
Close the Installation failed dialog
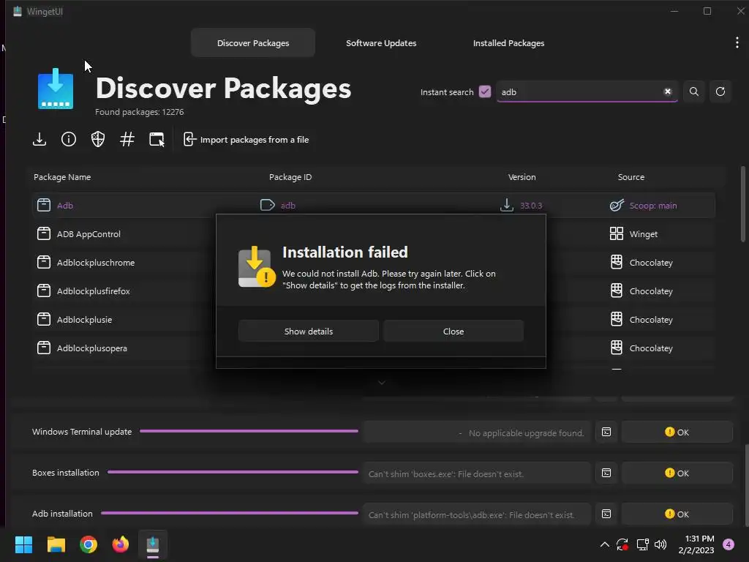click(x=453, y=331)
